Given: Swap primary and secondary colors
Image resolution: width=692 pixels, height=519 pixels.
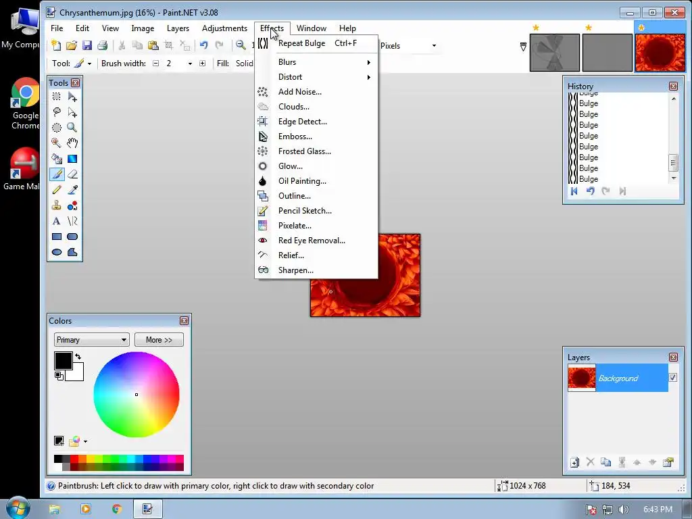Looking at the screenshot, I should click(78, 356).
